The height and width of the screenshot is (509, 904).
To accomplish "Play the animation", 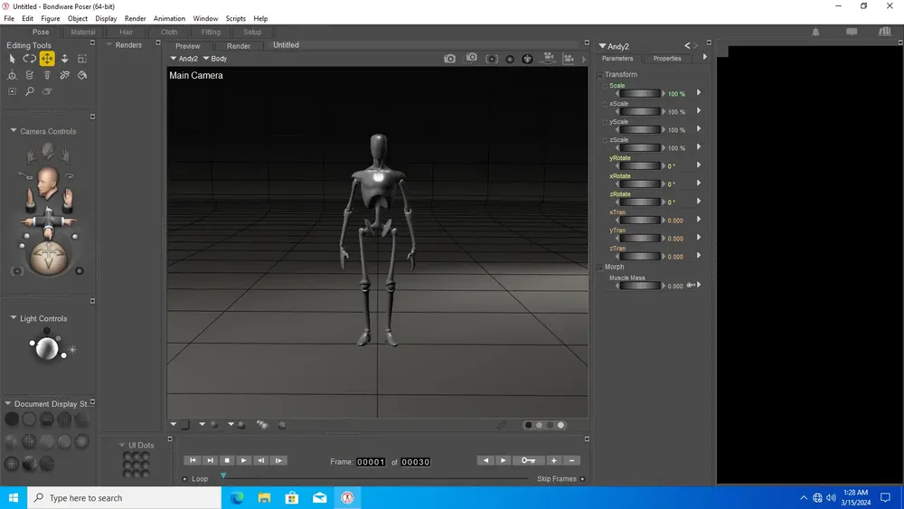I will (x=244, y=460).
